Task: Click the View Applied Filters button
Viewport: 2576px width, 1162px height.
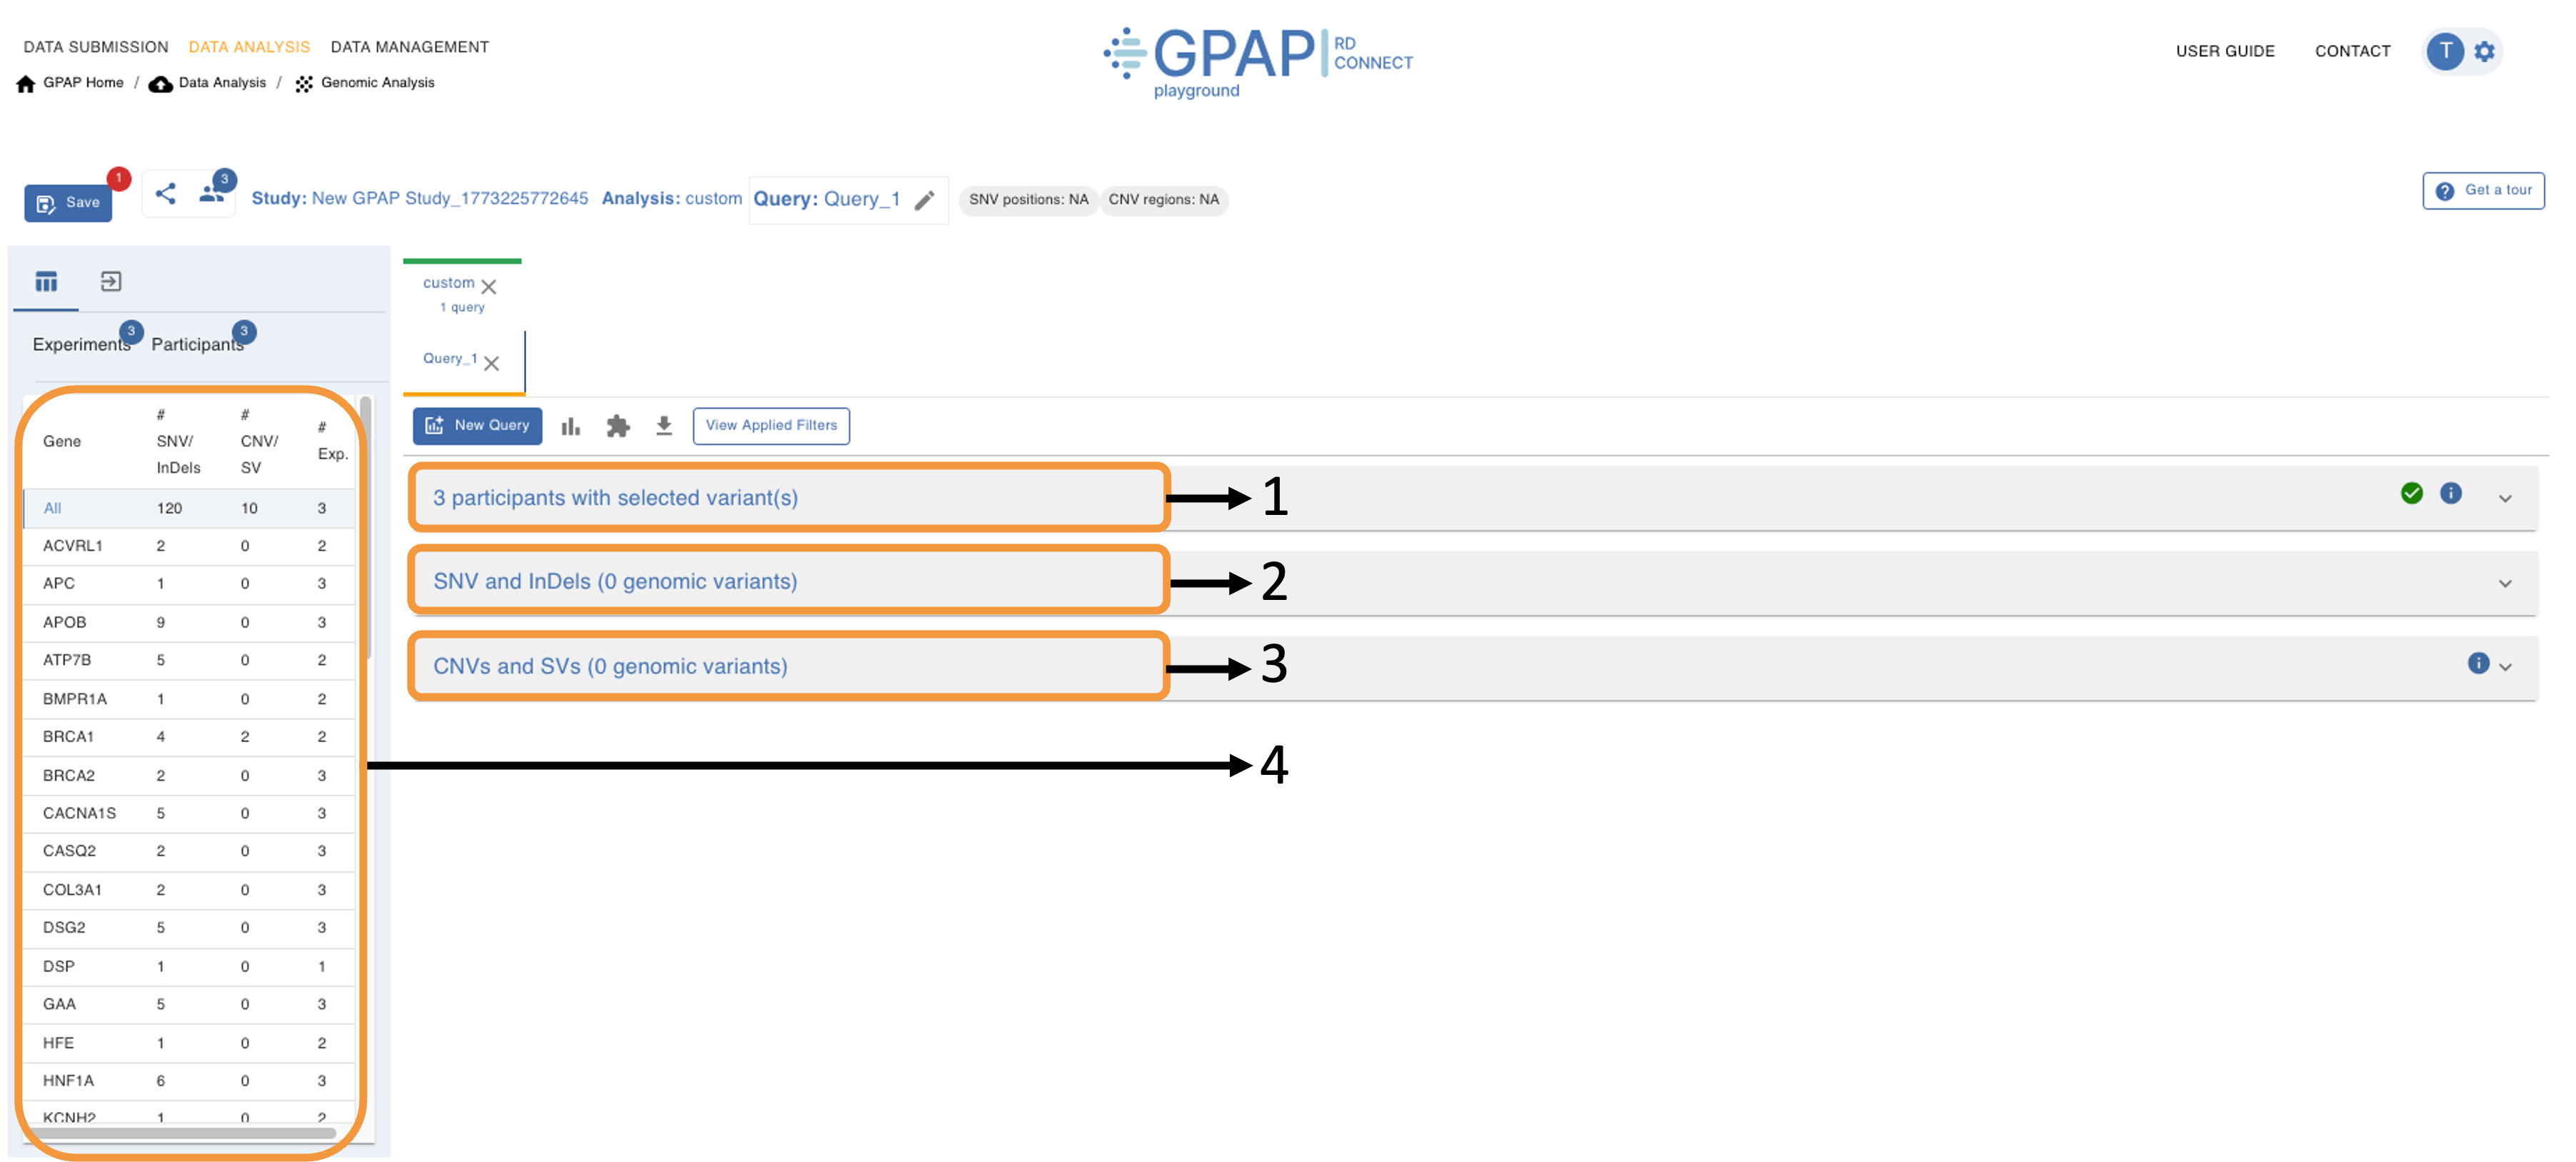Action: (x=771, y=426)
